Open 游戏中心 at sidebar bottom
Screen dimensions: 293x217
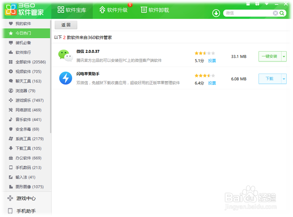(26, 198)
